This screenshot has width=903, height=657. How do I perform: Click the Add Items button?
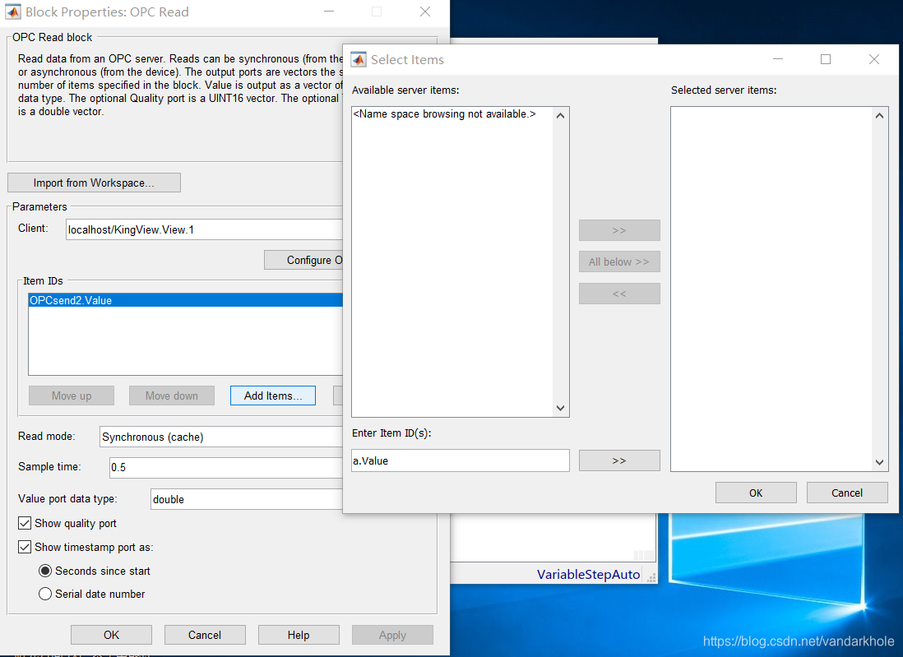(x=273, y=396)
